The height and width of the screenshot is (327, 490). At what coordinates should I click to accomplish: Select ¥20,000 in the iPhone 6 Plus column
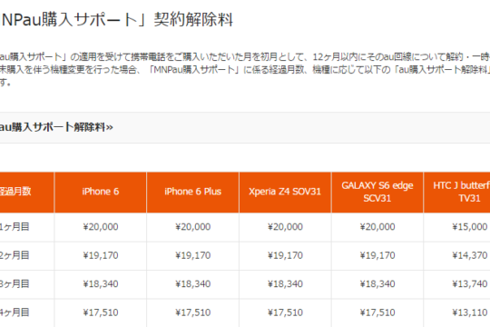(x=192, y=227)
